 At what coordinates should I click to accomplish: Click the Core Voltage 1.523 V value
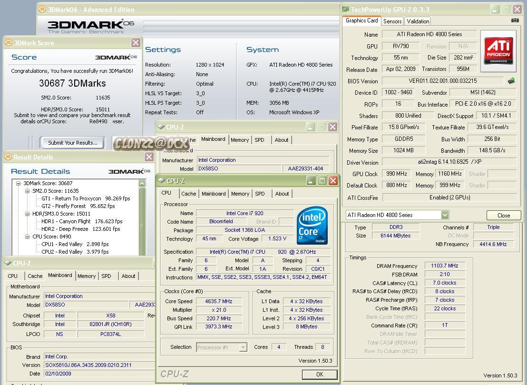point(277,238)
